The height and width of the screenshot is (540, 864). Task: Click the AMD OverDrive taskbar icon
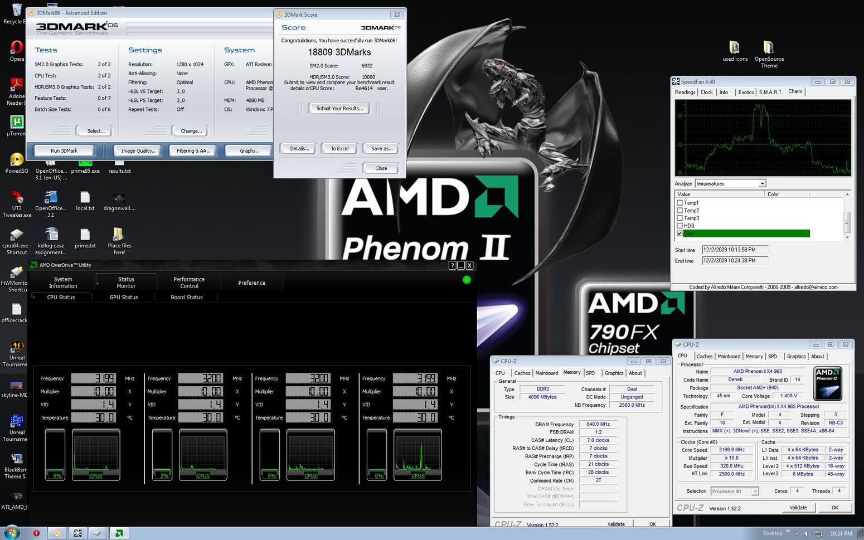pyautogui.click(x=119, y=533)
